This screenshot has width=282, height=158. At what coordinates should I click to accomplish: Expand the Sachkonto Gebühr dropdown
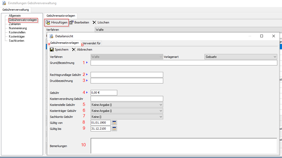[161, 117]
